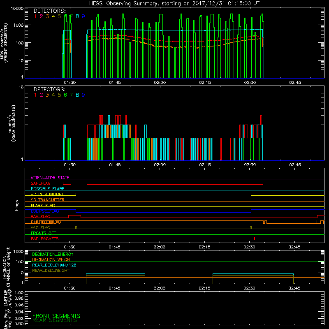The height and width of the screenshot is (329, 329).
Task: Click the 0.96 livetime y-axis tick
Action: [19, 305]
